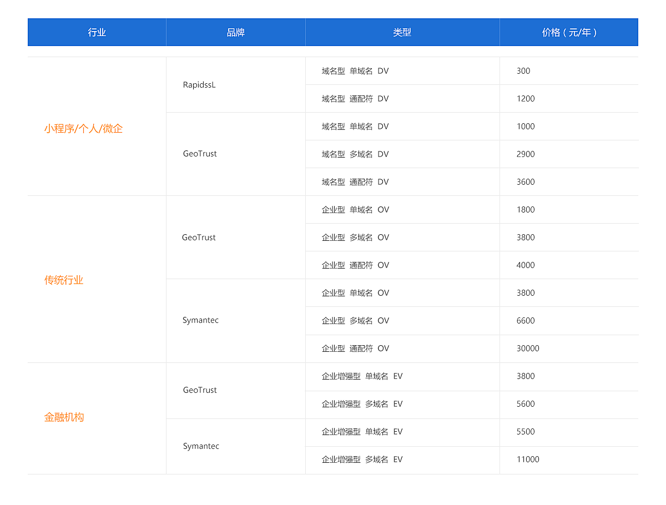666x505 pixels.
Task: Click the price value 1000
Action: click(x=526, y=127)
